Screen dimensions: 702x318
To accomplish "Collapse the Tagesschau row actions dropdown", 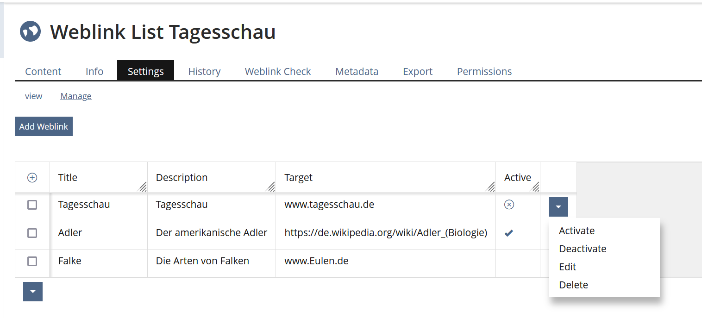I will [558, 207].
